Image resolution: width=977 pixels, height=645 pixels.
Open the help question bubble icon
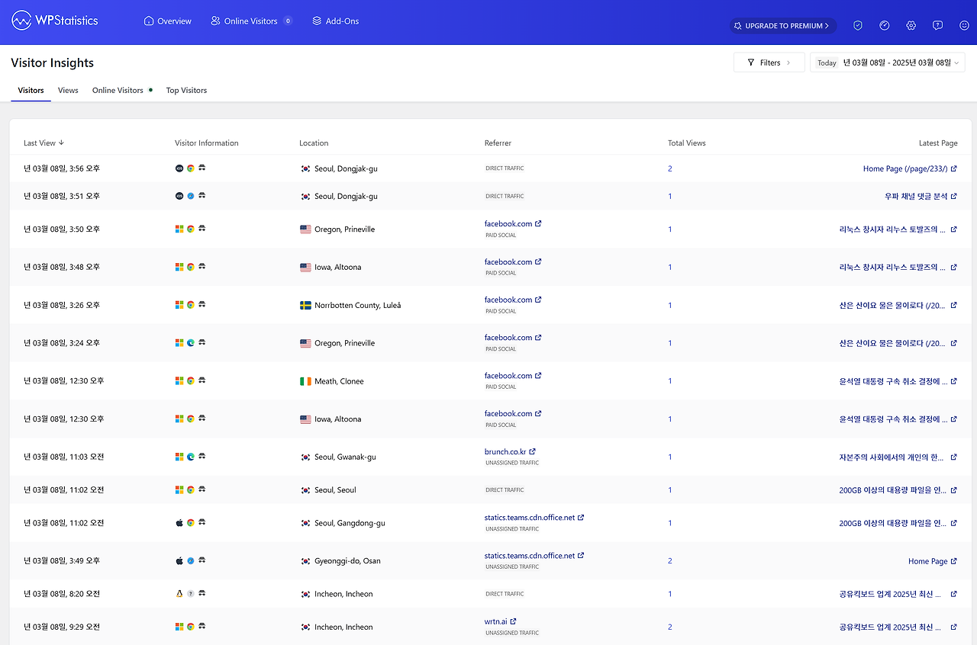938,25
